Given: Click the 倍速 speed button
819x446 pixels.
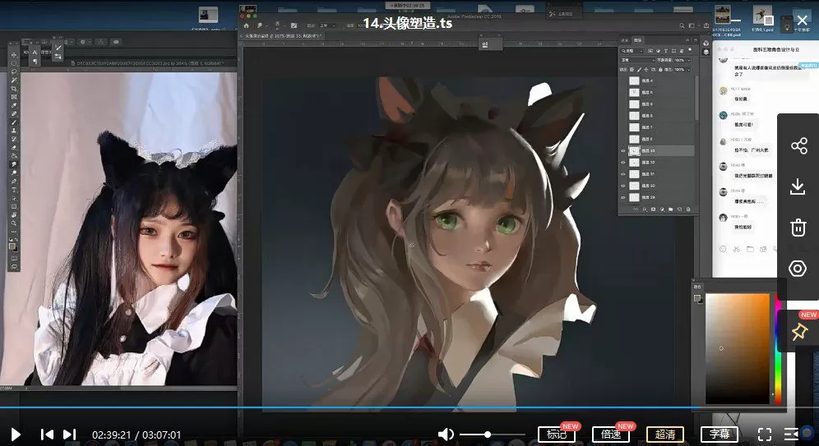Looking at the screenshot, I should (x=611, y=434).
